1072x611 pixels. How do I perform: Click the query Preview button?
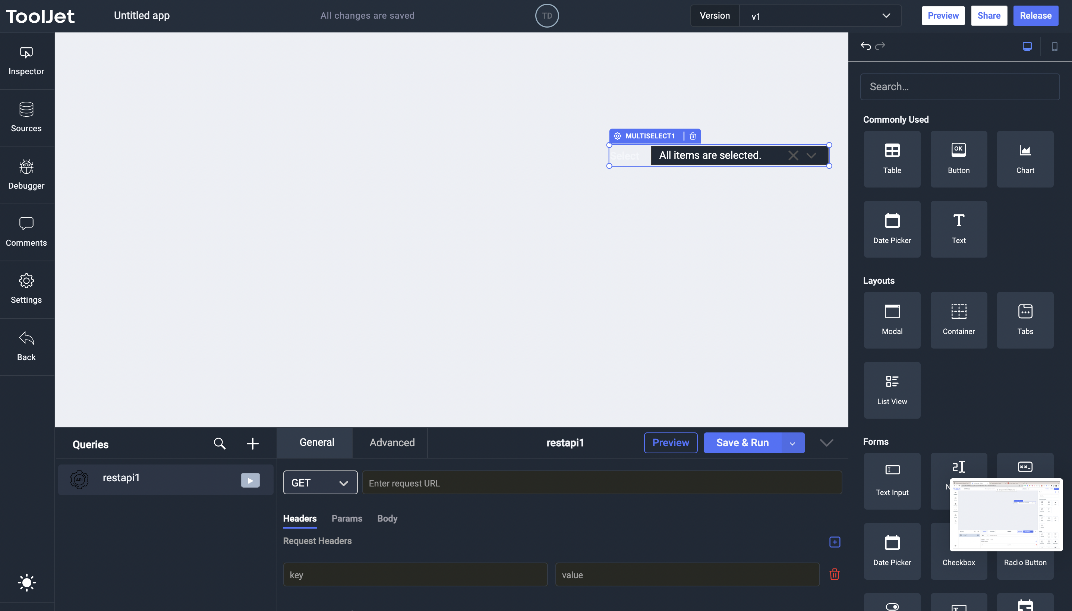click(671, 443)
